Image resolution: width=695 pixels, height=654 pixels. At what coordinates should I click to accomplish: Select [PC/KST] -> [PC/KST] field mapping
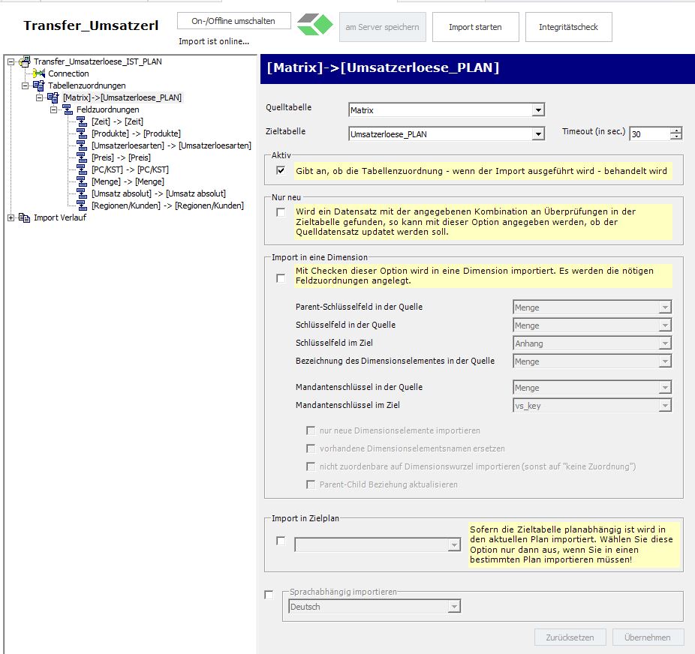click(130, 169)
